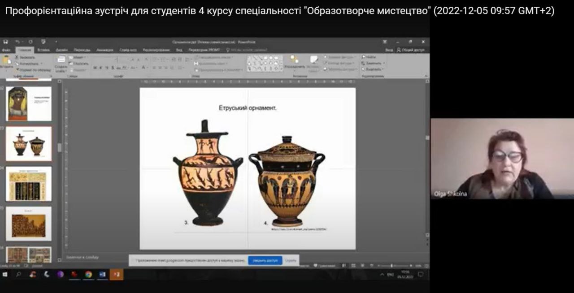Switch to the Animations ribbon tab
The width and height of the screenshot is (574, 293).
click(104, 50)
